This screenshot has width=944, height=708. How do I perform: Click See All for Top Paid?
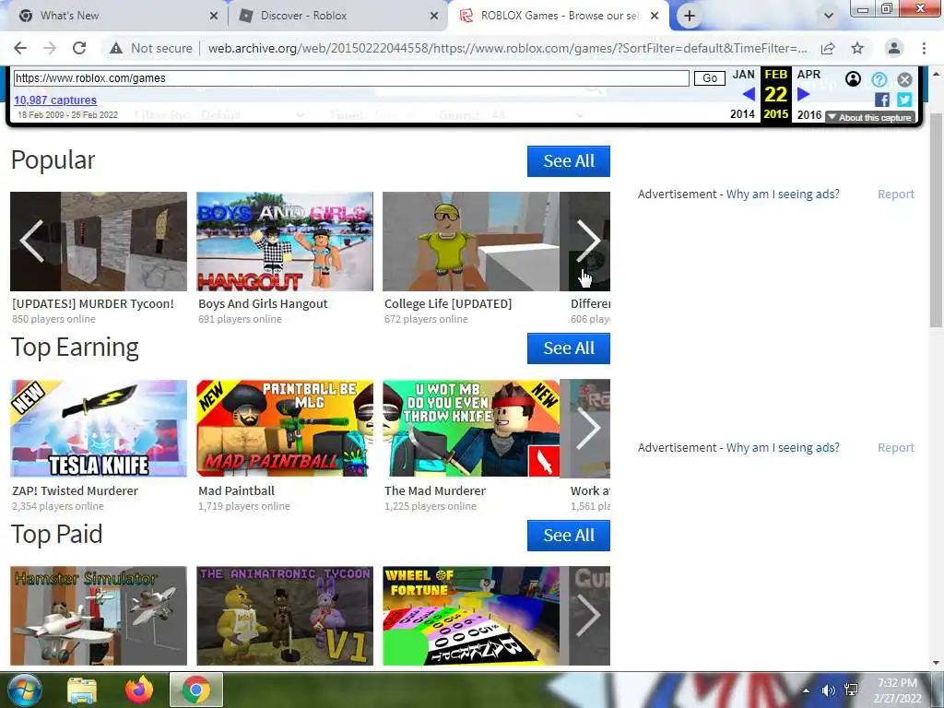click(568, 536)
